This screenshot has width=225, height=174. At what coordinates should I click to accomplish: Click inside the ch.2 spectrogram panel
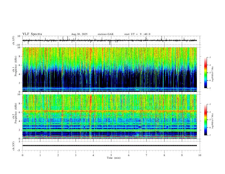tap(110, 117)
